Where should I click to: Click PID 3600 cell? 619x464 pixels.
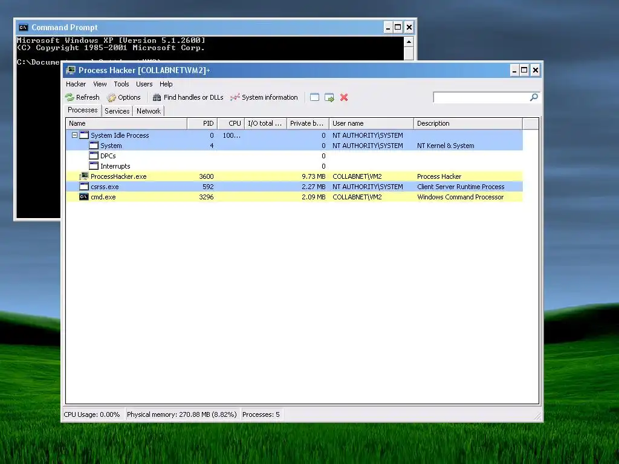point(206,176)
